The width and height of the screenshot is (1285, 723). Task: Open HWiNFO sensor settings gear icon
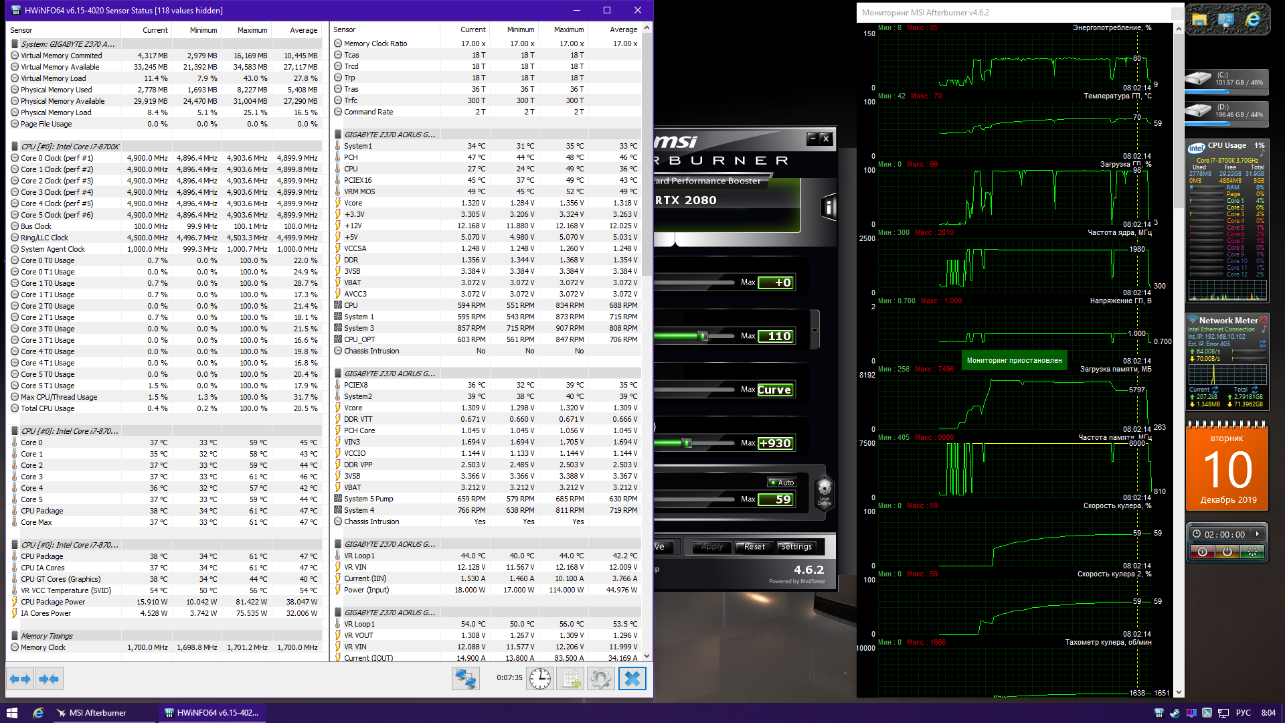(601, 679)
